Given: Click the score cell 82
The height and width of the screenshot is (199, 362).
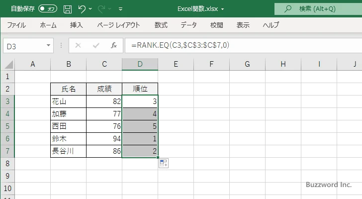Looking at the screenshot, I should pyautogui.click(x=104, y=101).
